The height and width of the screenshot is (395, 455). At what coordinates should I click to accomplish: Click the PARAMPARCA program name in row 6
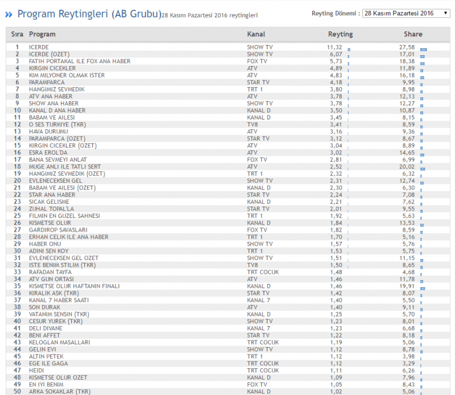click(x=47, y=83)
